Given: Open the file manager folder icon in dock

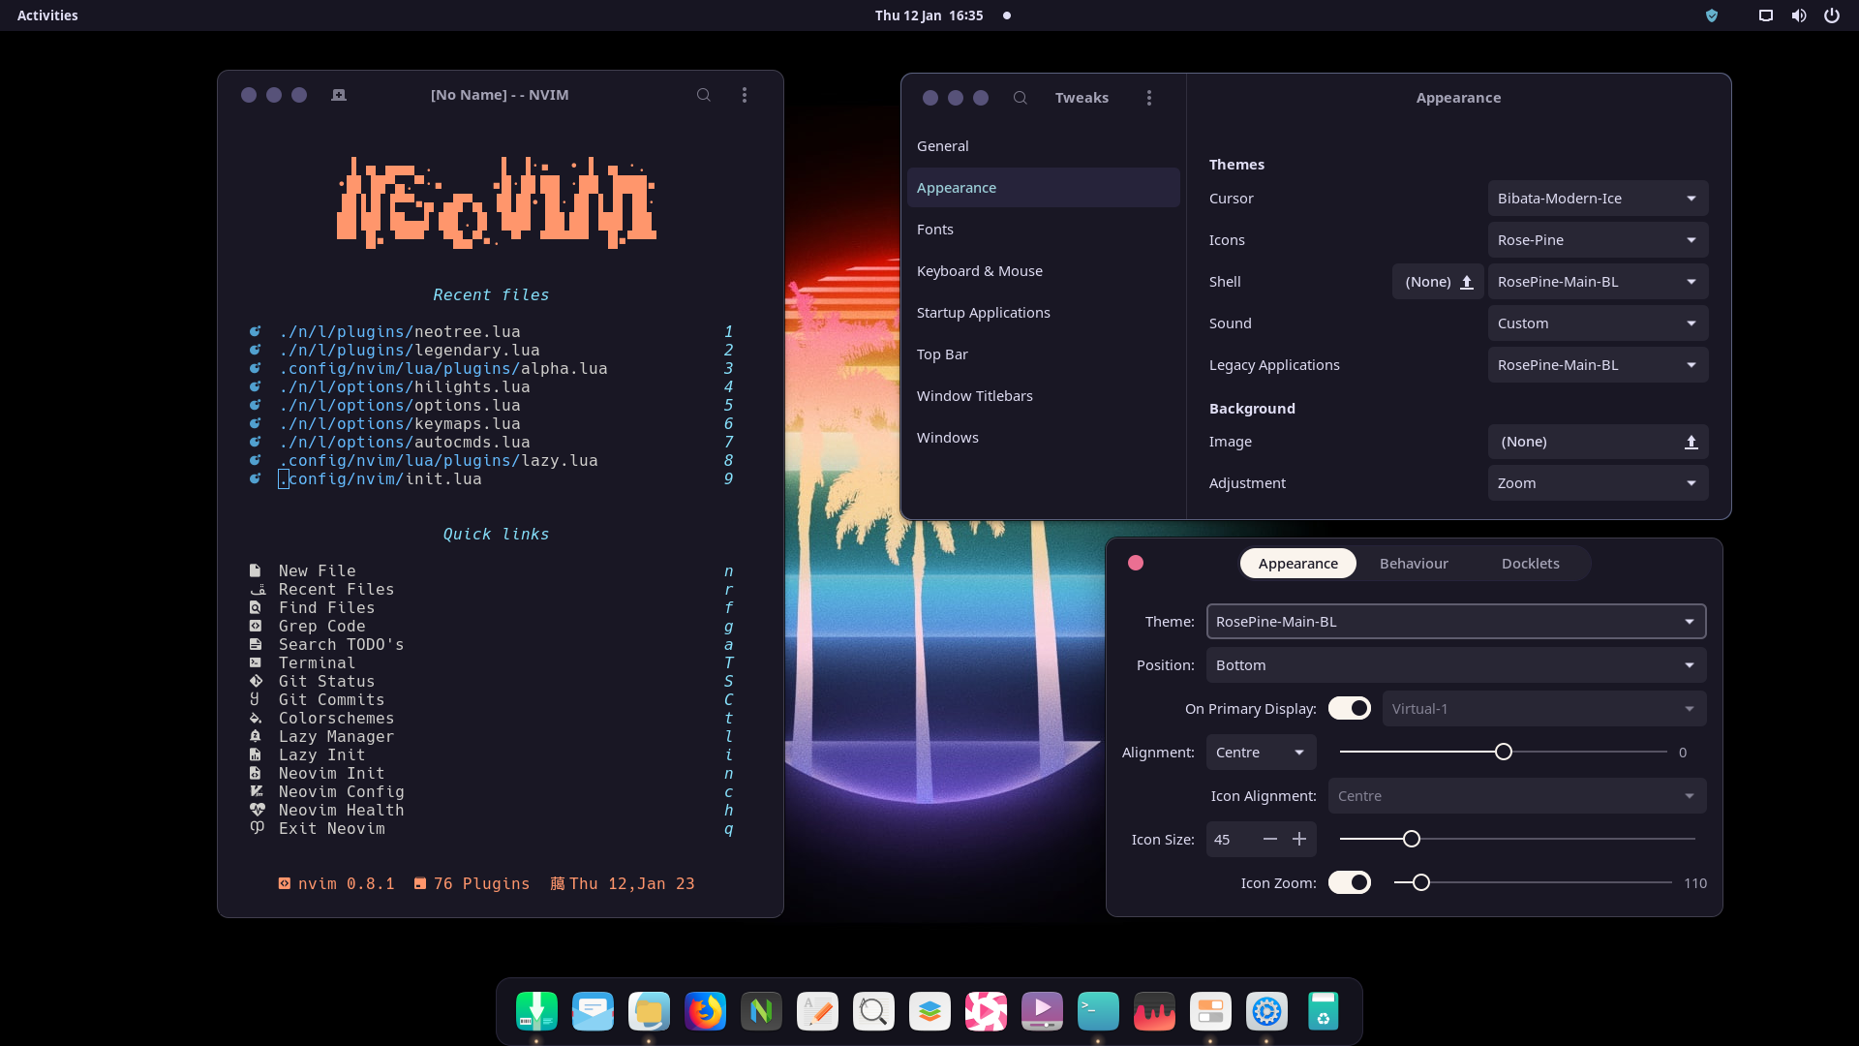Looking at the screenshot, I should tap(649, 1011).
